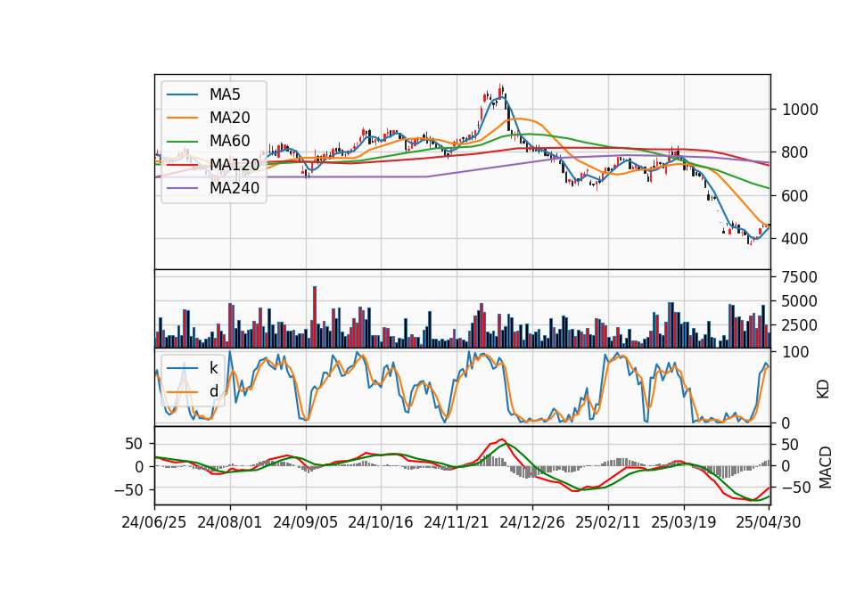The height and width of the screenshot is (615, 856).
Task: Click the MA20 legend label
Action: (229, 118)
